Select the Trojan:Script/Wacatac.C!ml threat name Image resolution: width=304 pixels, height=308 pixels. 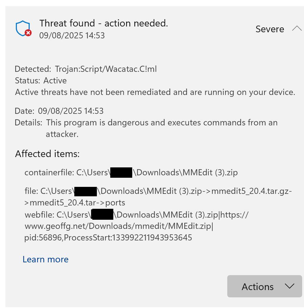pyautogui.click(x=106, y=69)
